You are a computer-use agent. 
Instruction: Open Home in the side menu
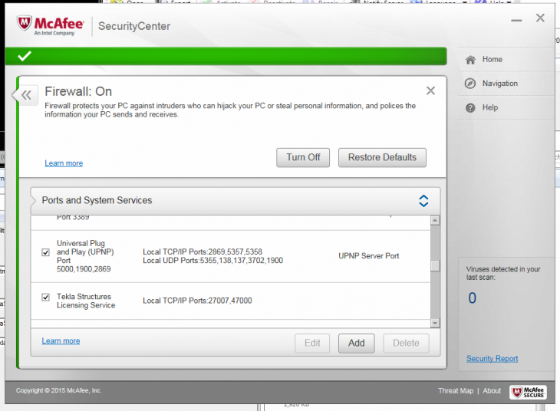coord(492,59)
